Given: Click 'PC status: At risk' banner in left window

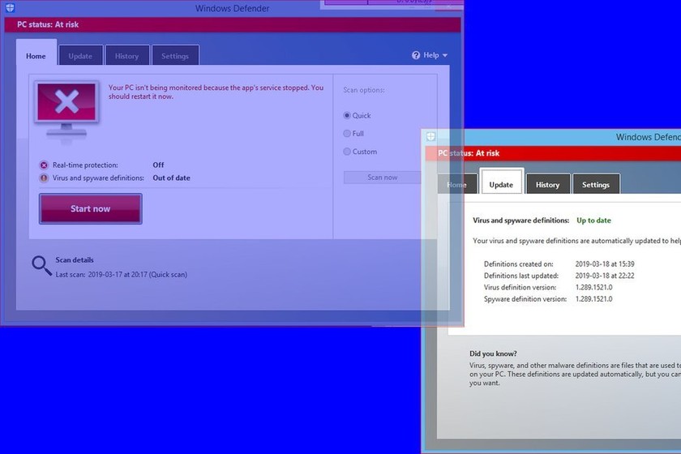Looking at the screenshot, I should (233, 25).
